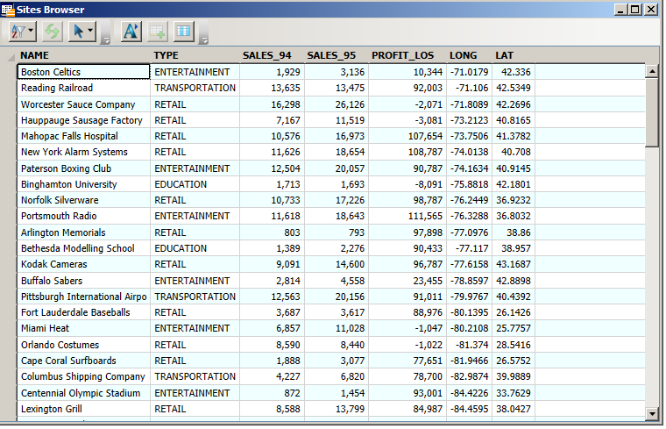
Task: Select the Arlington Memorials cell
Action: pos(83,232)
